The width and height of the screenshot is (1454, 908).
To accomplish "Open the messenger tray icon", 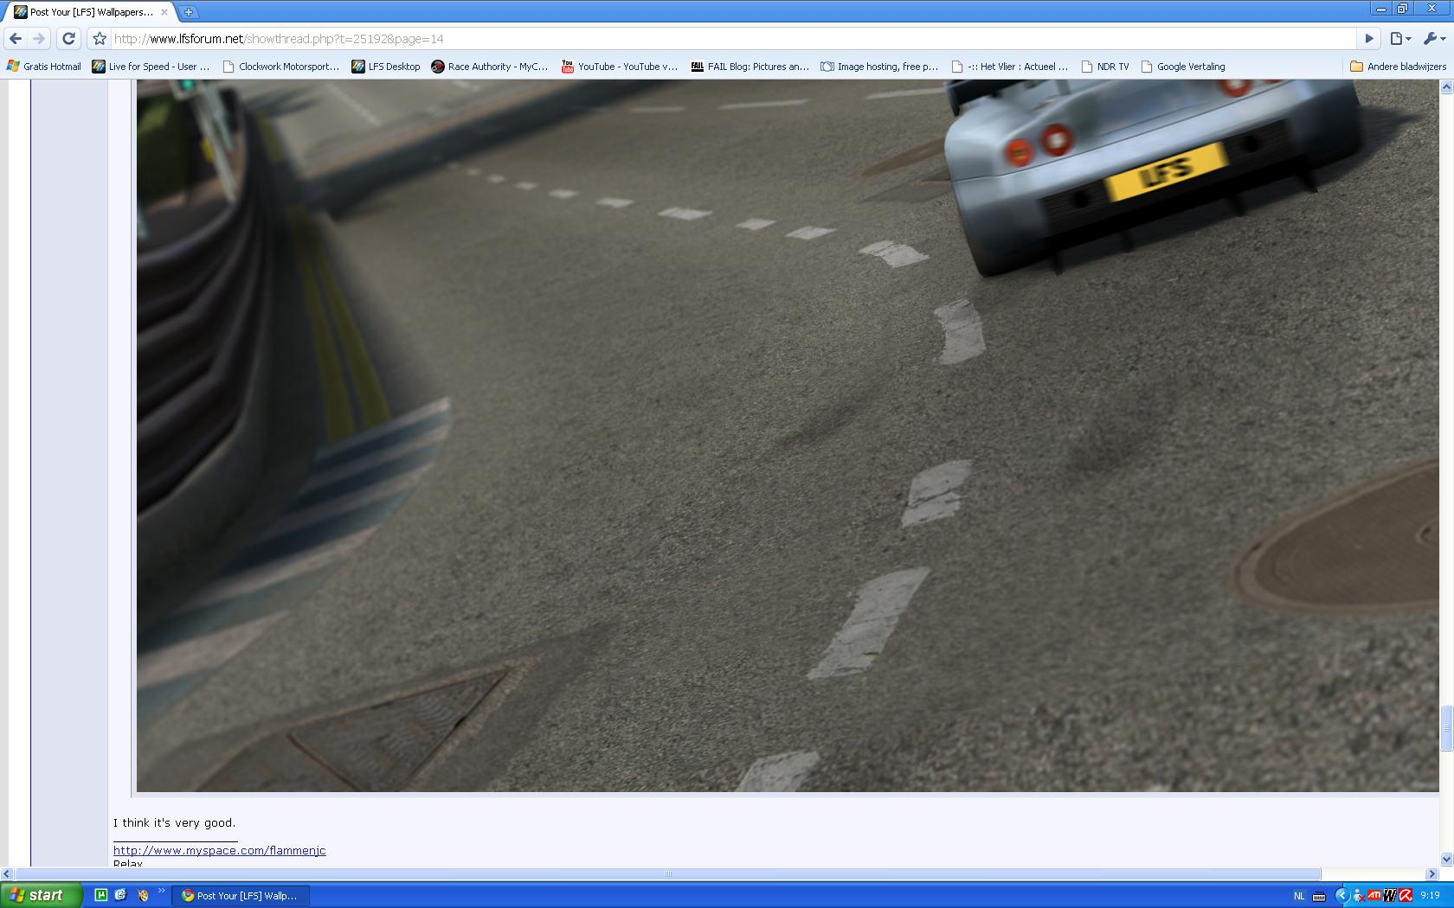I will 1359,896.
